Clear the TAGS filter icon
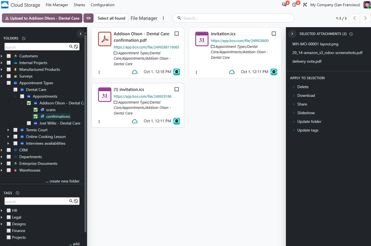The height and width of the screenshot is (246, 371). tap(17, 193)
